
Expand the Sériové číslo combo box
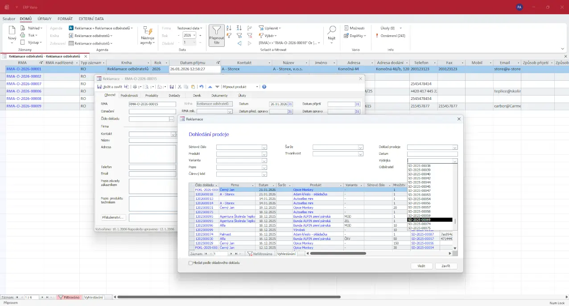[264, 147]
